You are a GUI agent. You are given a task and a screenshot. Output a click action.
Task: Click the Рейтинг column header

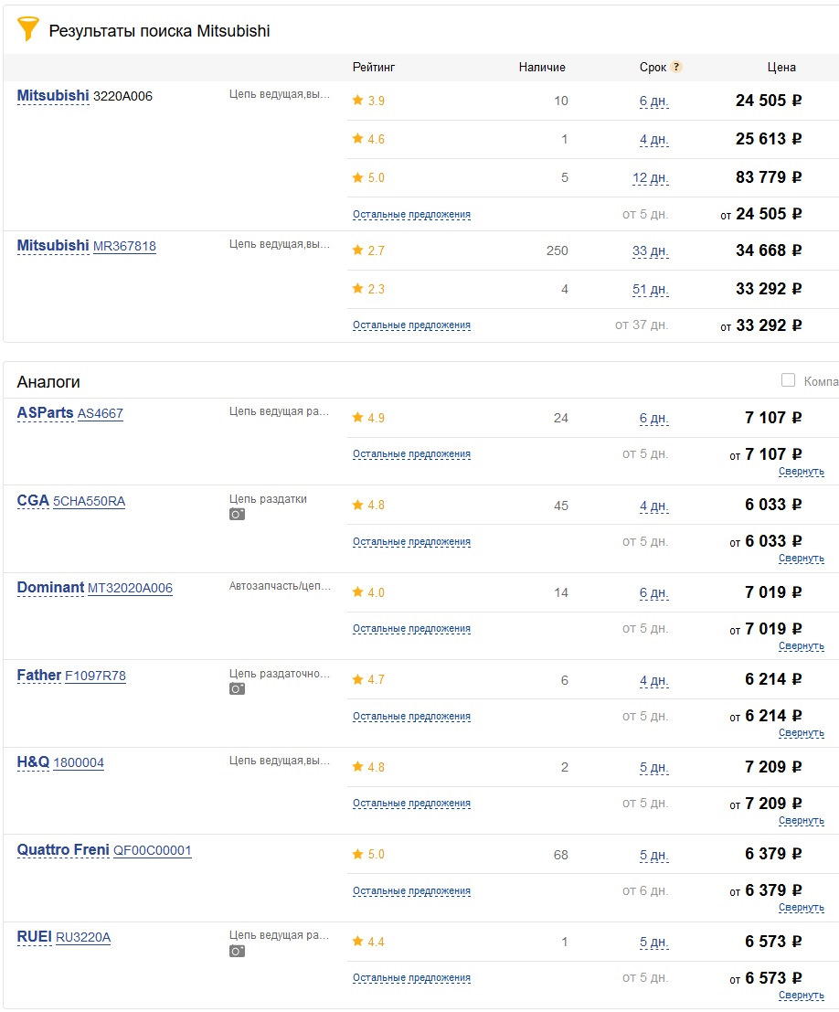tap(374, 67)
